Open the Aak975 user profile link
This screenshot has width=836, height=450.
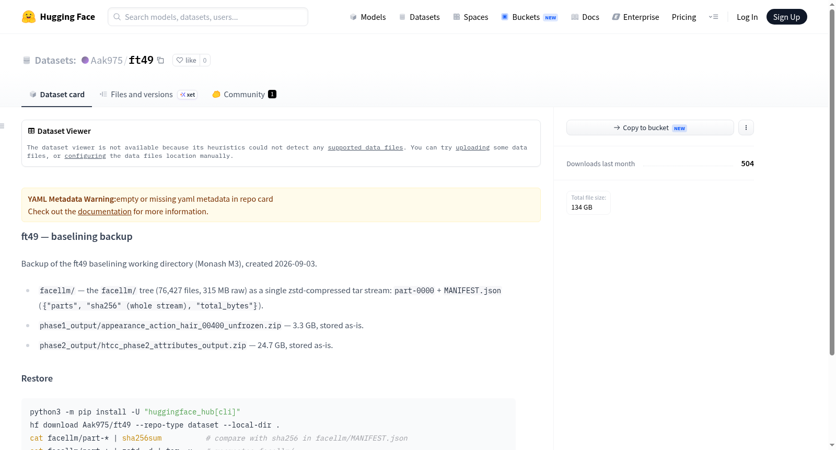point(107,60)
